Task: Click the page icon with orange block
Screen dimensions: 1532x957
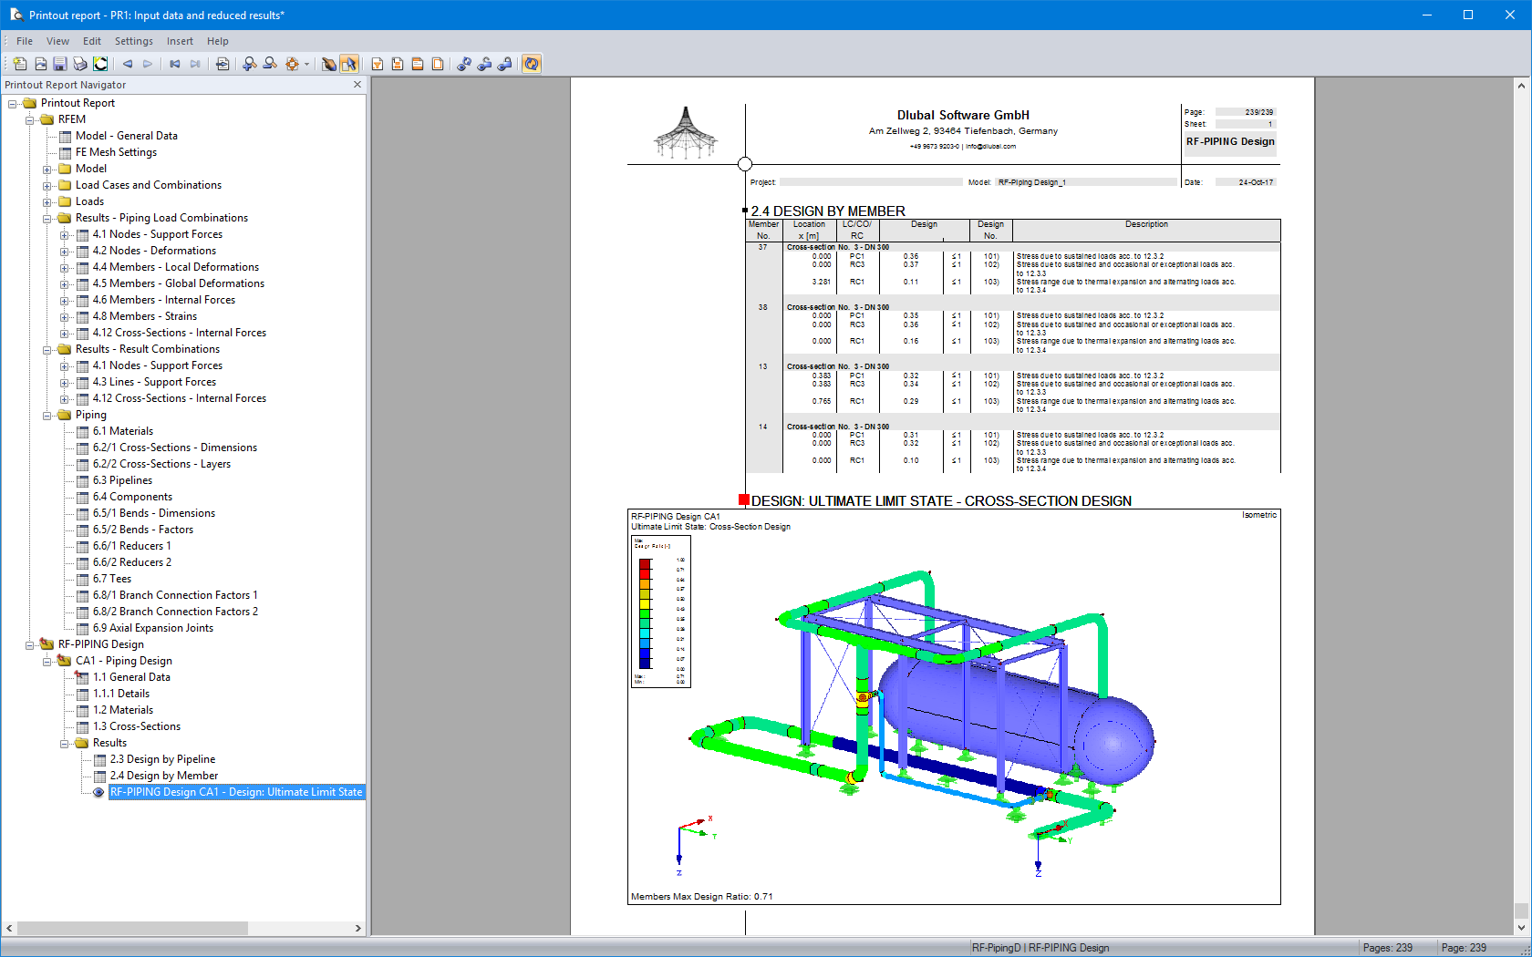Action: [x=398, y=64]
